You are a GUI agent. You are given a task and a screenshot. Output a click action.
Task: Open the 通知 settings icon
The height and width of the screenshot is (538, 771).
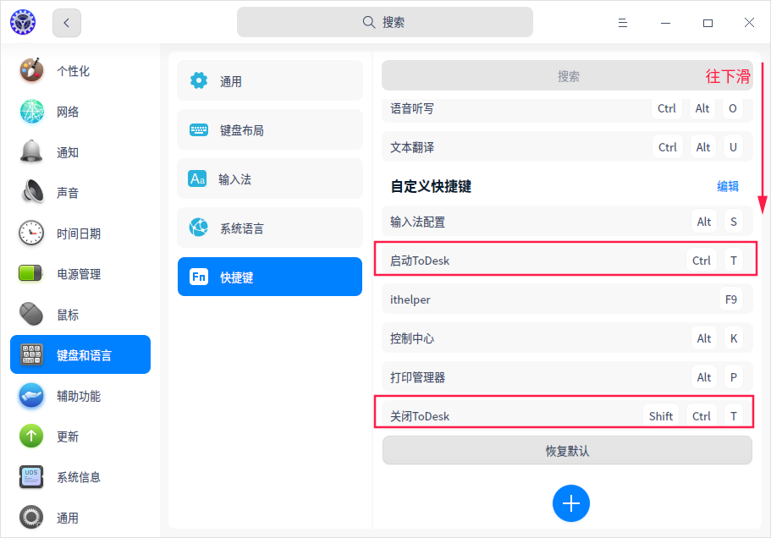[30, 152]
